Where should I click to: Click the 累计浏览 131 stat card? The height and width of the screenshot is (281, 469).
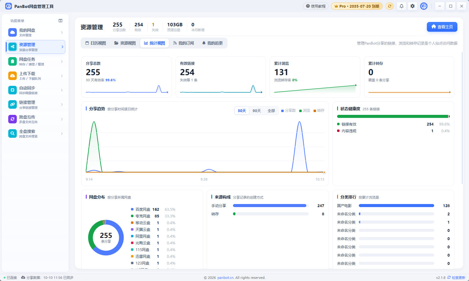point(315,77)
